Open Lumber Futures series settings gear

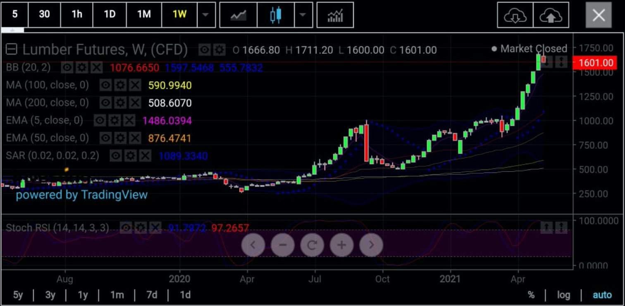pyautogui.click(x=219, y=50)
